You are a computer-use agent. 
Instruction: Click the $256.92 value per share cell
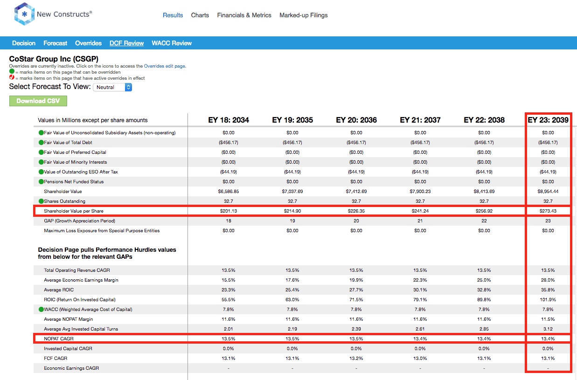pyautogui.click(x=484, y=211)
